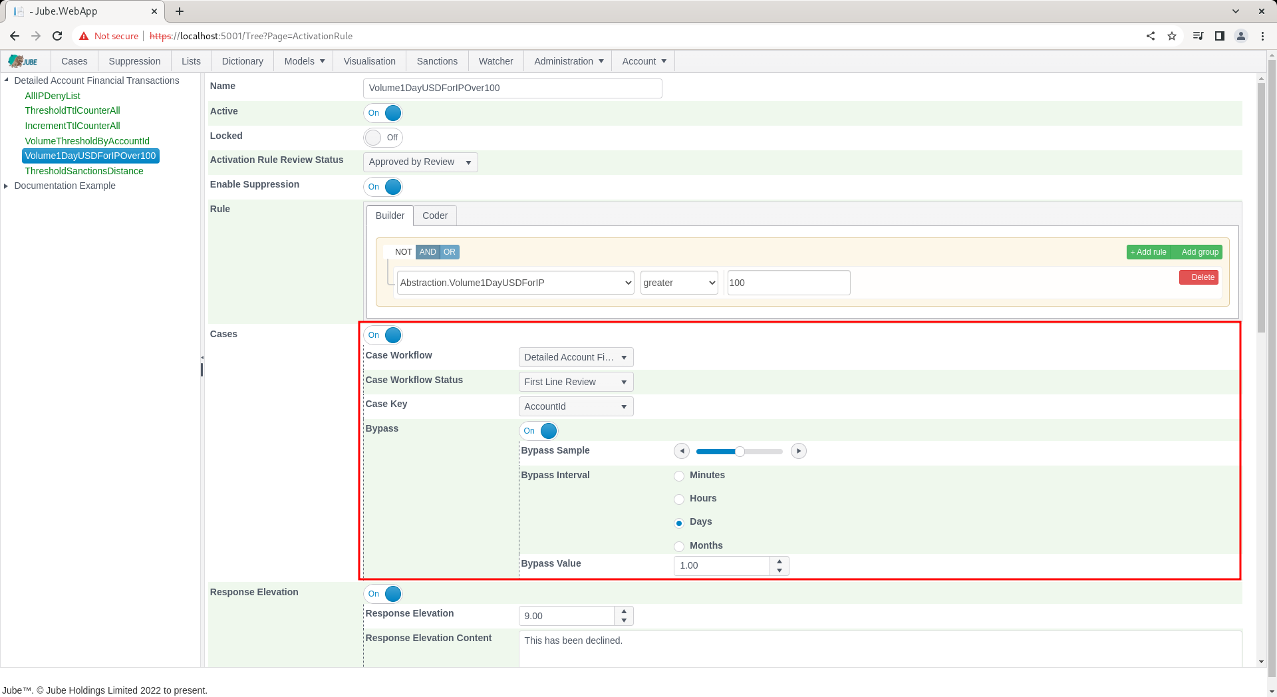Screen dimensions: 1277x697
Task: Open the Sanctions menu item
Action: point(437,61)
